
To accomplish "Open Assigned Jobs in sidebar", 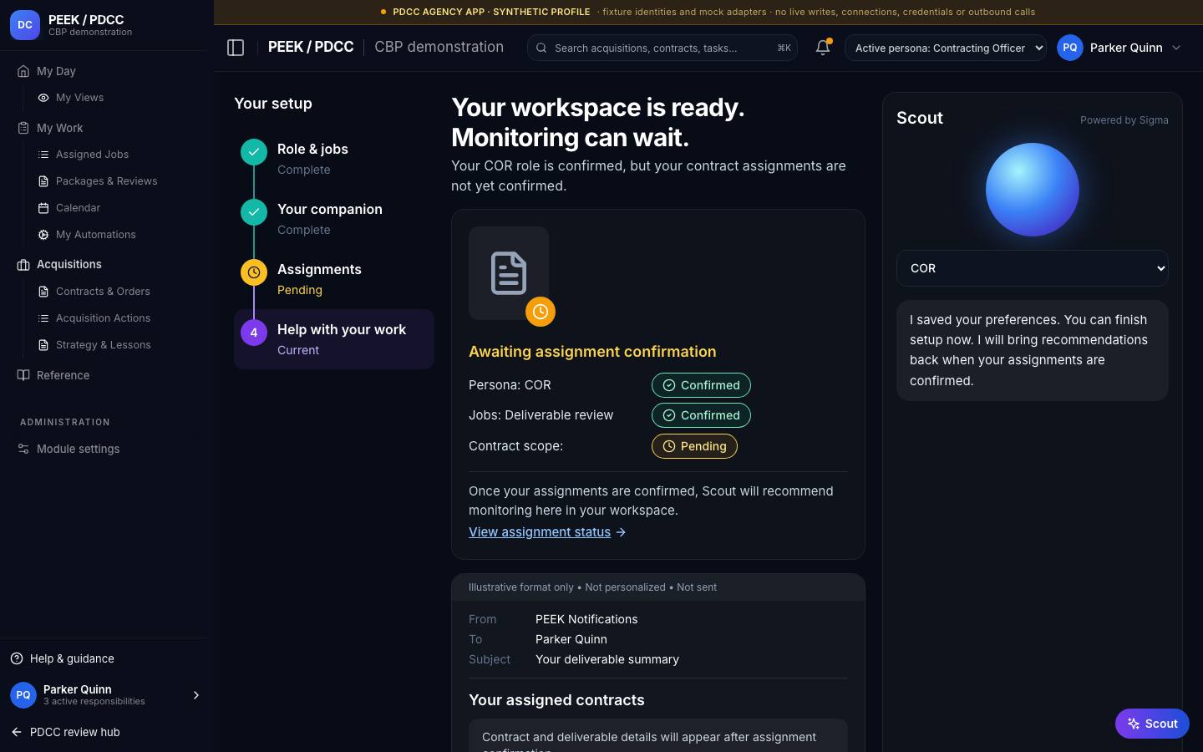I will 92,155.
